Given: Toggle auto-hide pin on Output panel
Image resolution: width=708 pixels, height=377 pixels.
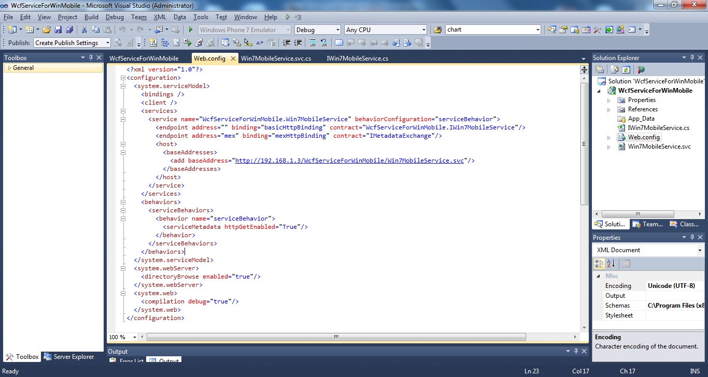Looking at the screenshot, I should coord(576,351).
